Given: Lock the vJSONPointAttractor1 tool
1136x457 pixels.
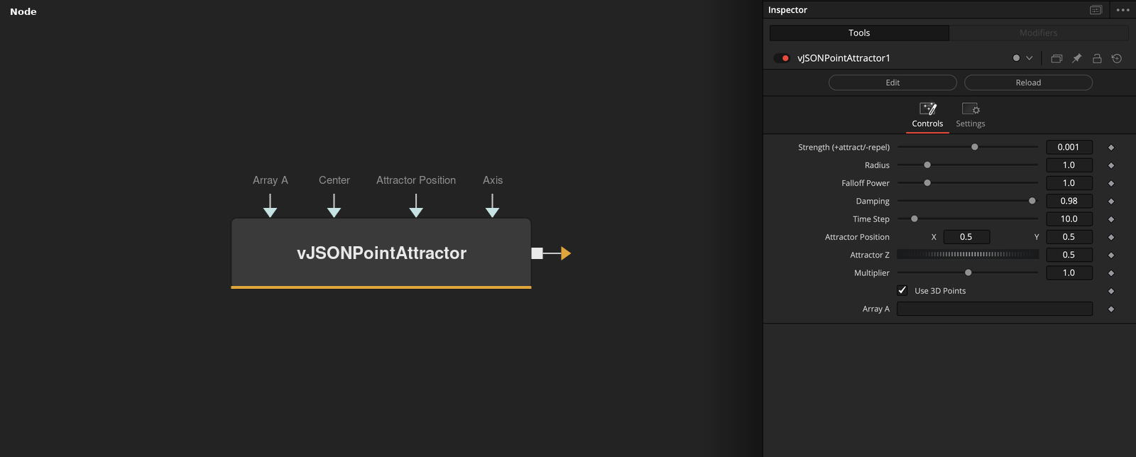Looking at the screenshot, I should (x=1097, y=58).
